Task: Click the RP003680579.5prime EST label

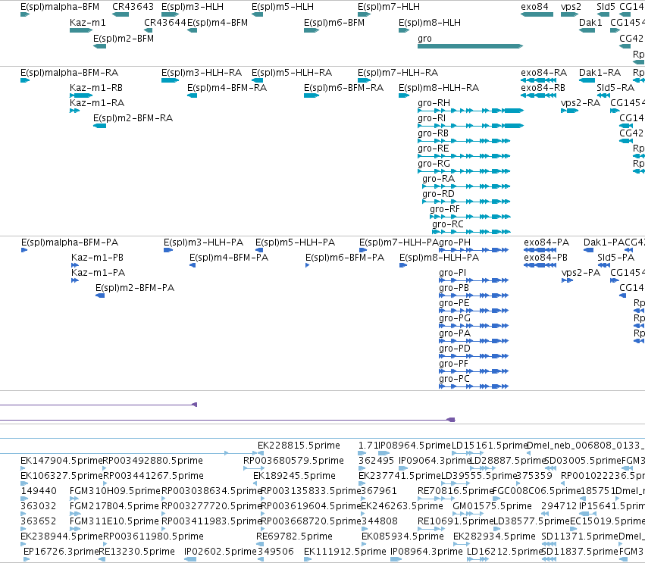Action: 294,461
